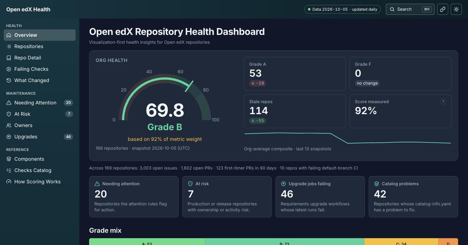Click the Overview home icon
The width and height of the screenshot is (468, 245).
[9, 35]
